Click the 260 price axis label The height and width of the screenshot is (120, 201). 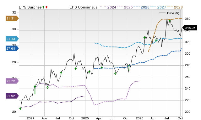click(187, 77)
